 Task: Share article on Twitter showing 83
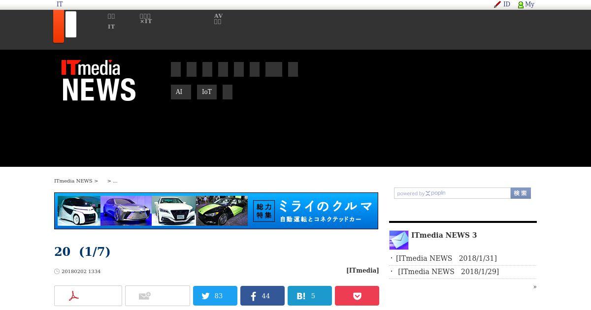[x=215, y=296]
